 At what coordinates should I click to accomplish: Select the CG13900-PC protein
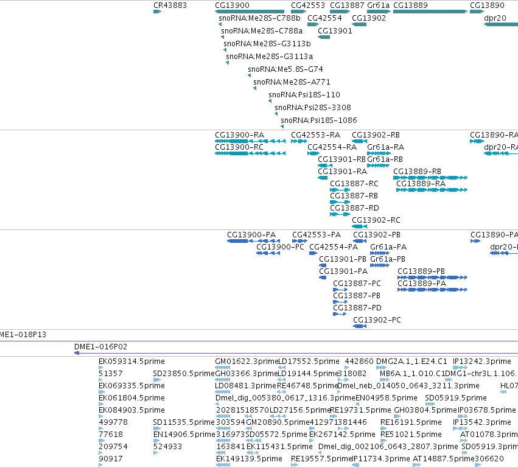click(x=268, y=253)
